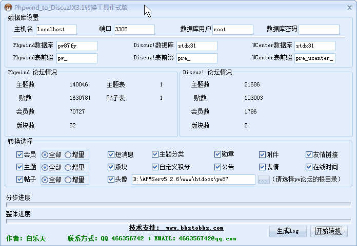Screen dimensions: 357x246
Task: Click the empty 数据库密码 field
Action: pyautogui.click(x=319, y=30)
